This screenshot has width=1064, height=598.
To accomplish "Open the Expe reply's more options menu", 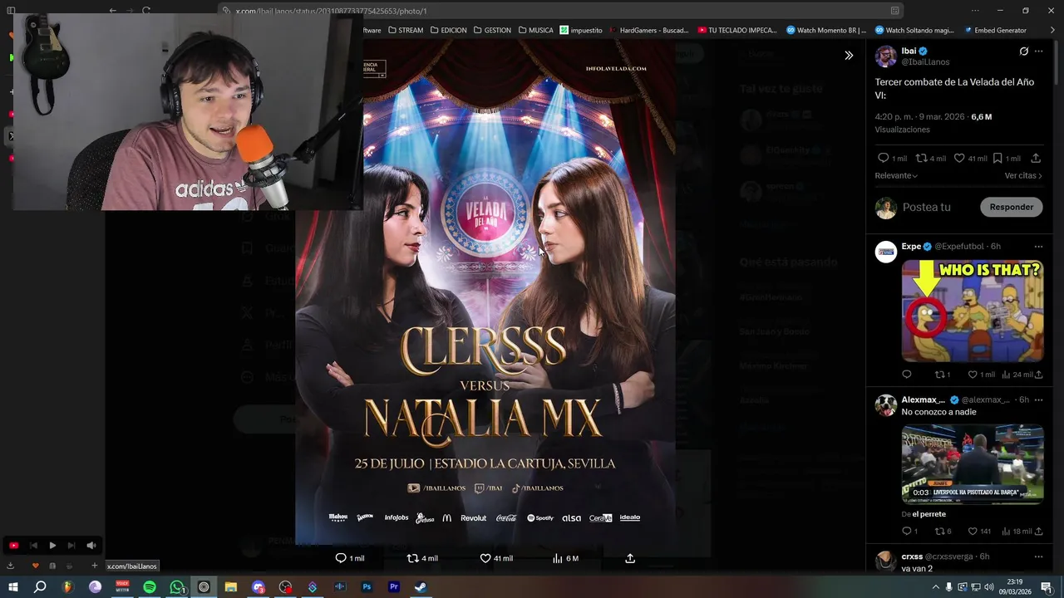I will (x=1038, y=247).
